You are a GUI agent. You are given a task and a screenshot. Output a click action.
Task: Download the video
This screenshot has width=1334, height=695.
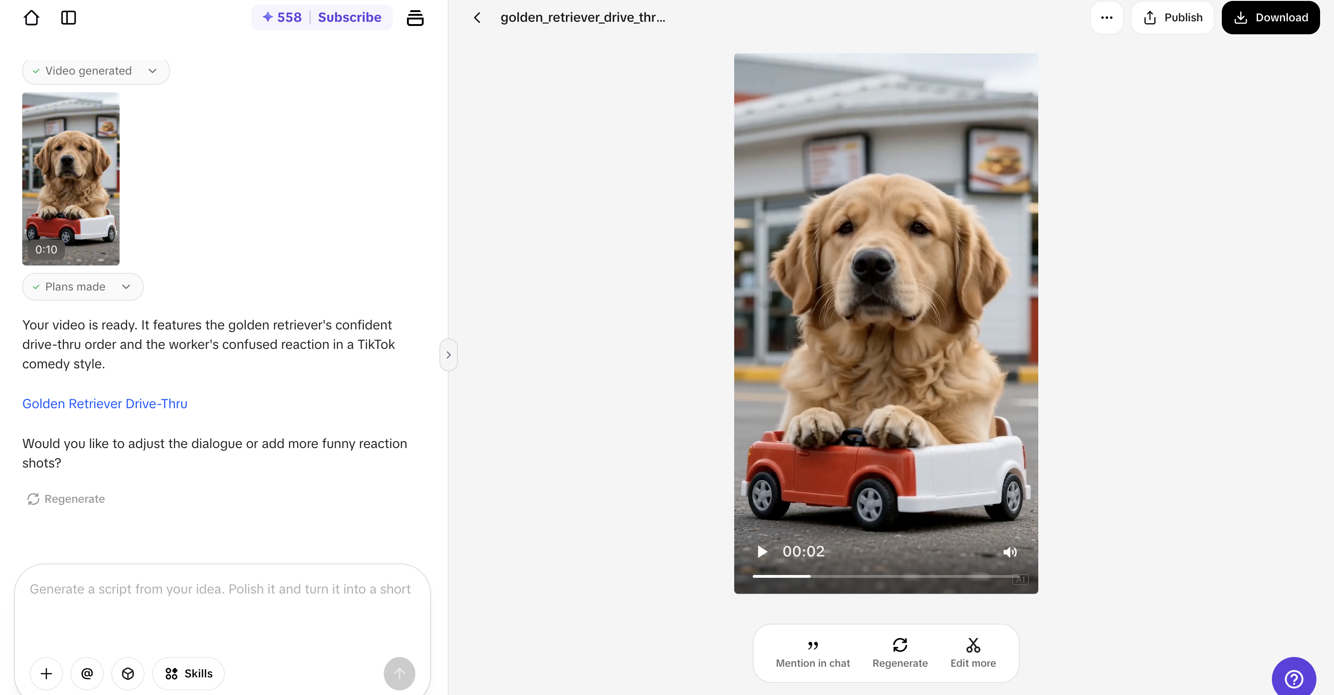[x=1270, y=18]
